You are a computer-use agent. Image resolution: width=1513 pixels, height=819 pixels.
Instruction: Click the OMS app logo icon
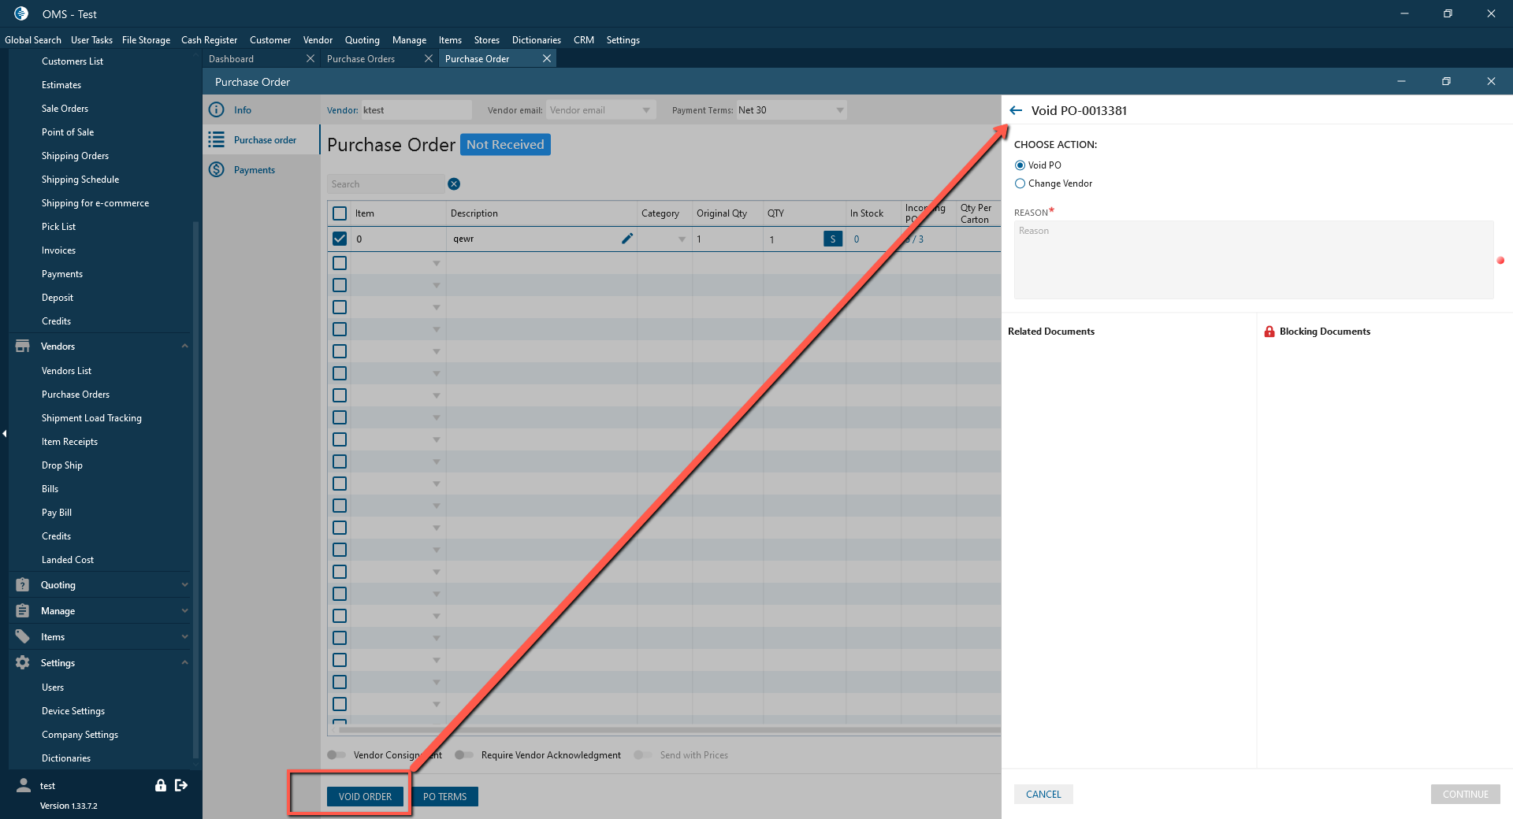tap(21, 13)
